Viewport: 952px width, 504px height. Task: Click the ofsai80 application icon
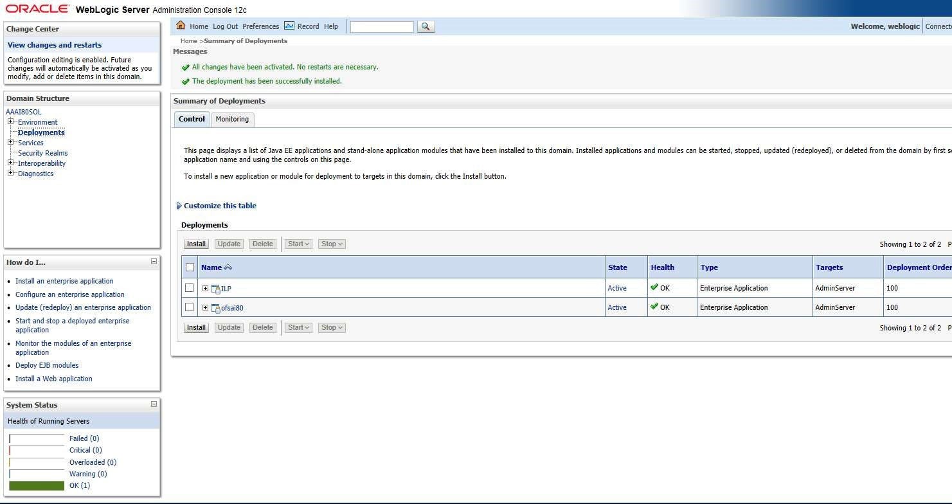pos(216,307)
